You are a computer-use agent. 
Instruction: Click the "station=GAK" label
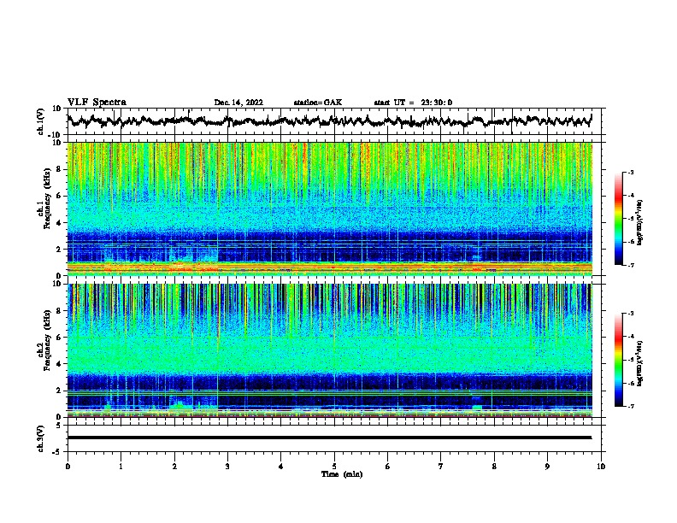[318, 103]
